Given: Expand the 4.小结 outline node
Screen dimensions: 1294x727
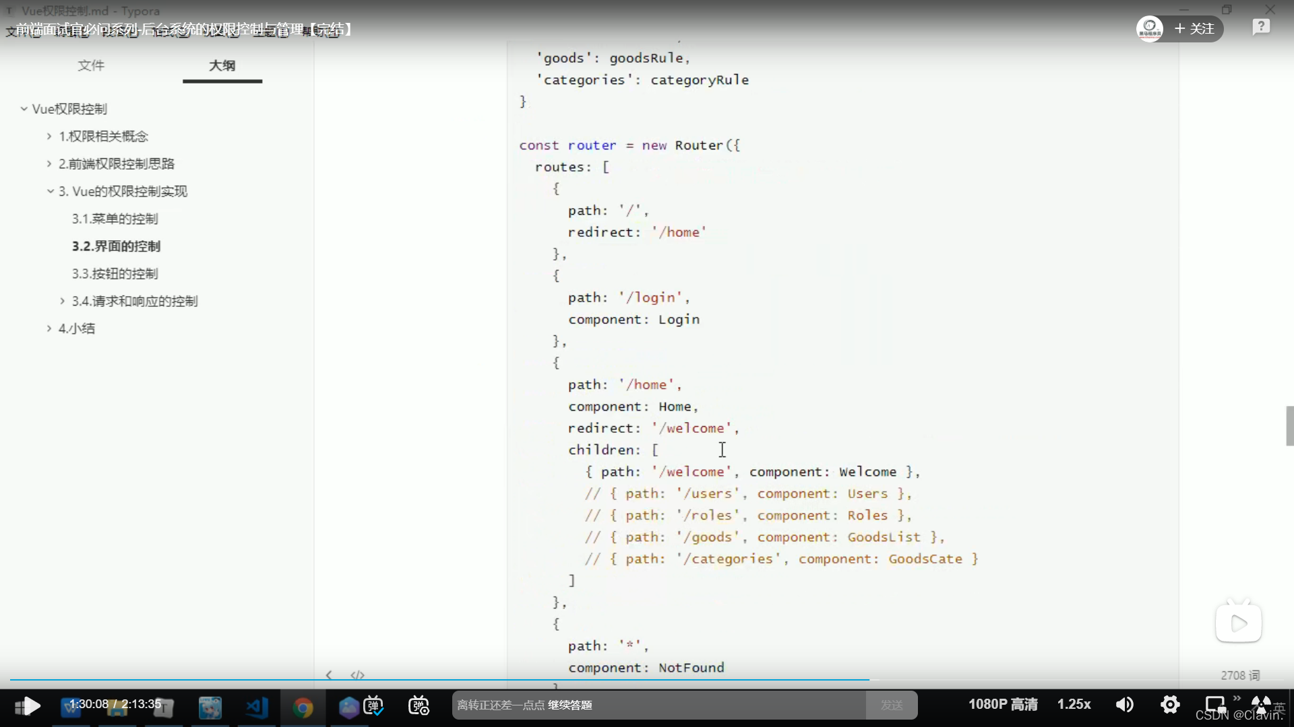Looking at the screenshot, I should pyautogui.click(x=49, y=328).
